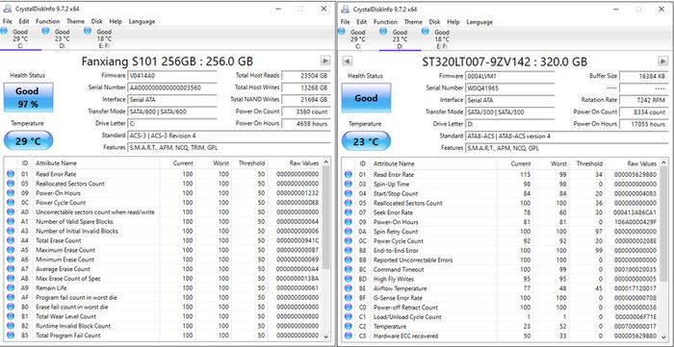Open Function menu in left window
The height and width of the screenshot is (347, 674).
pos(48,21)
